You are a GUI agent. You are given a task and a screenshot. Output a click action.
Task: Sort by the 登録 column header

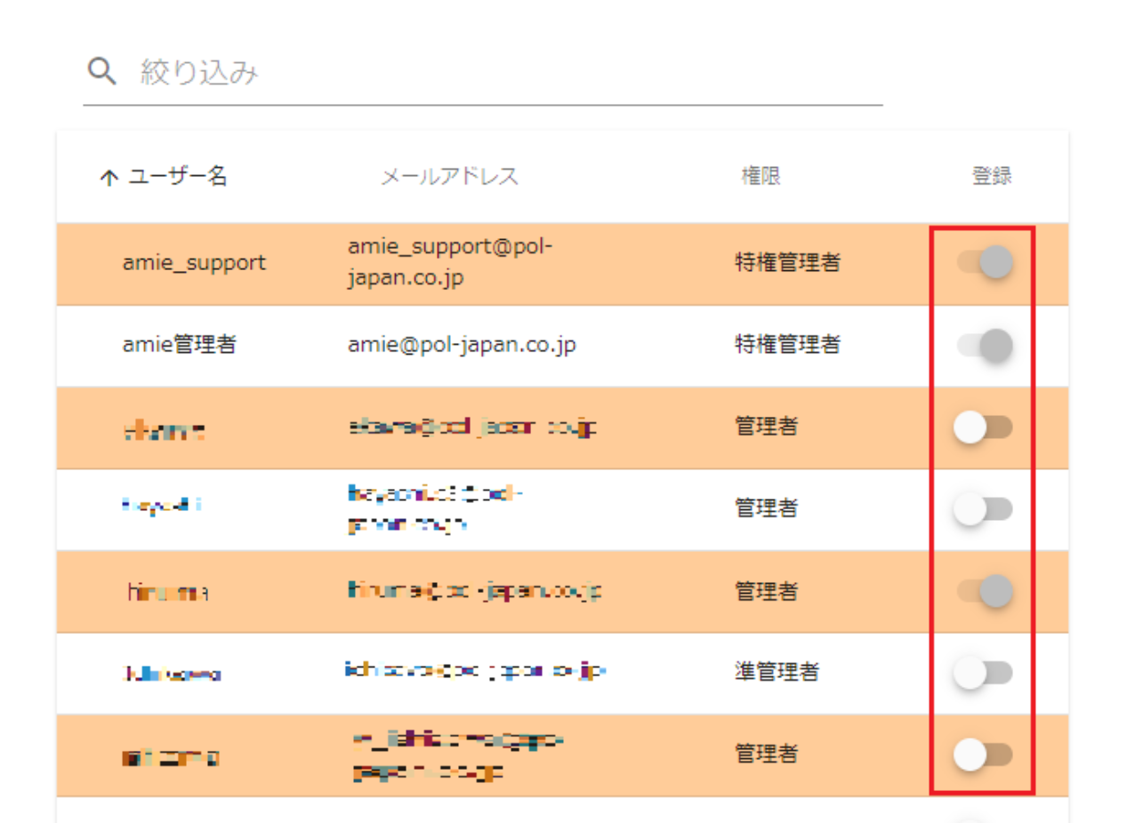[991, 177]
